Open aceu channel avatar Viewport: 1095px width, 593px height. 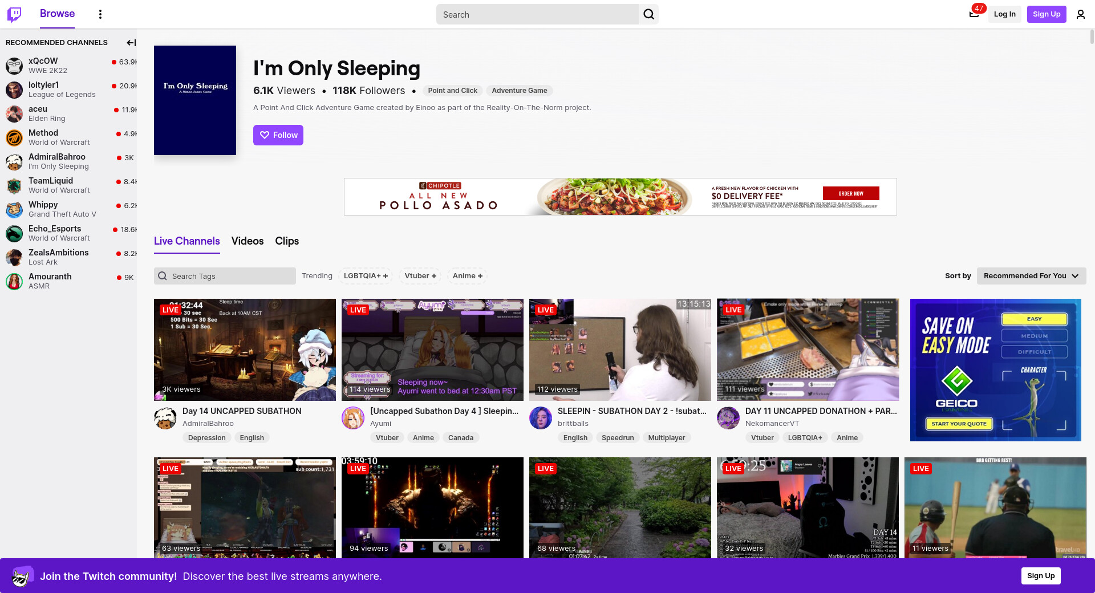14,113
